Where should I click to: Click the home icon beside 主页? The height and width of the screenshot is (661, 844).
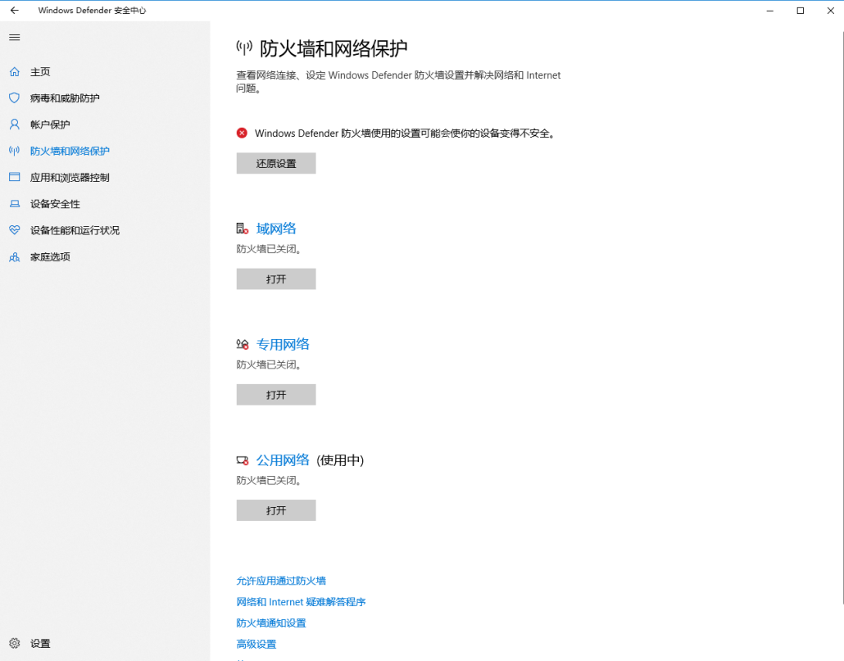(15, 71)
